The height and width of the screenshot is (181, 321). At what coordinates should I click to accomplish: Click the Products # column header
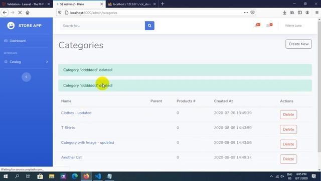coord(186,101)
